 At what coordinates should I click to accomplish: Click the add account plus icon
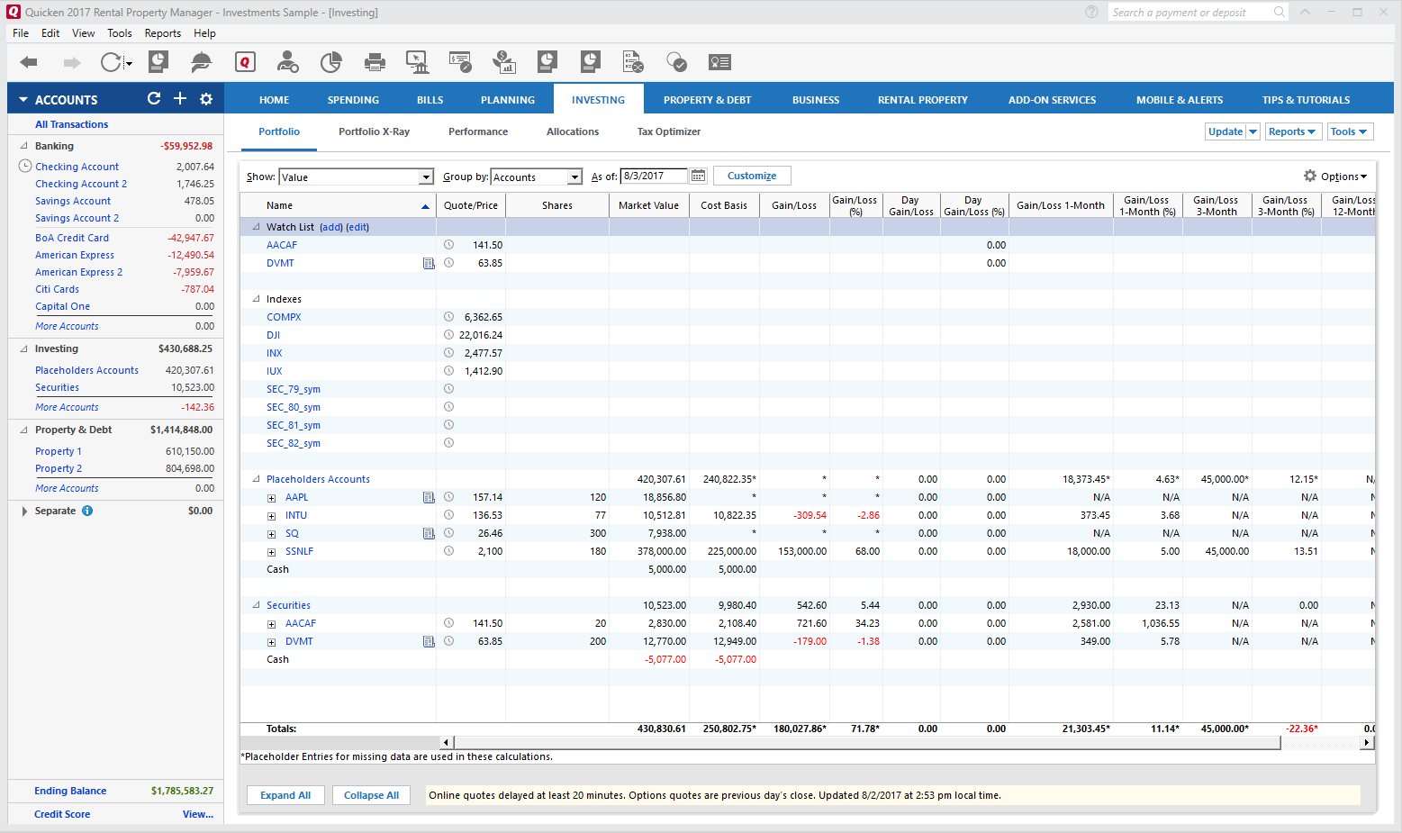180,99
